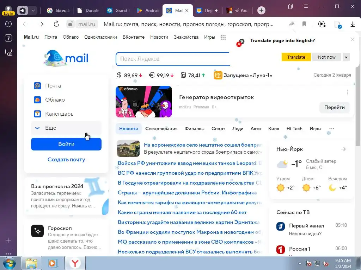Open the Первый канал TV listing
361x270 pixels.
(311, 229)
